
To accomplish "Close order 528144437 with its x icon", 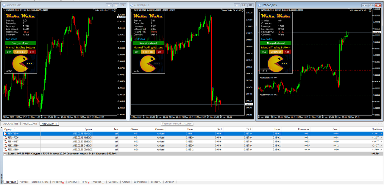I will [x=381, y=142].
